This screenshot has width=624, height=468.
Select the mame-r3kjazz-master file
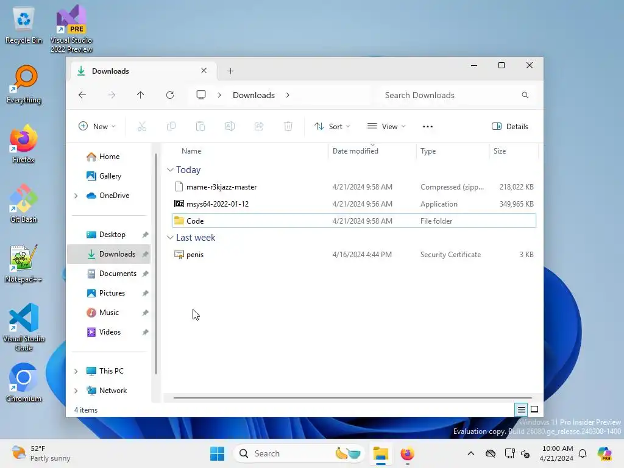tap(354, 187)
